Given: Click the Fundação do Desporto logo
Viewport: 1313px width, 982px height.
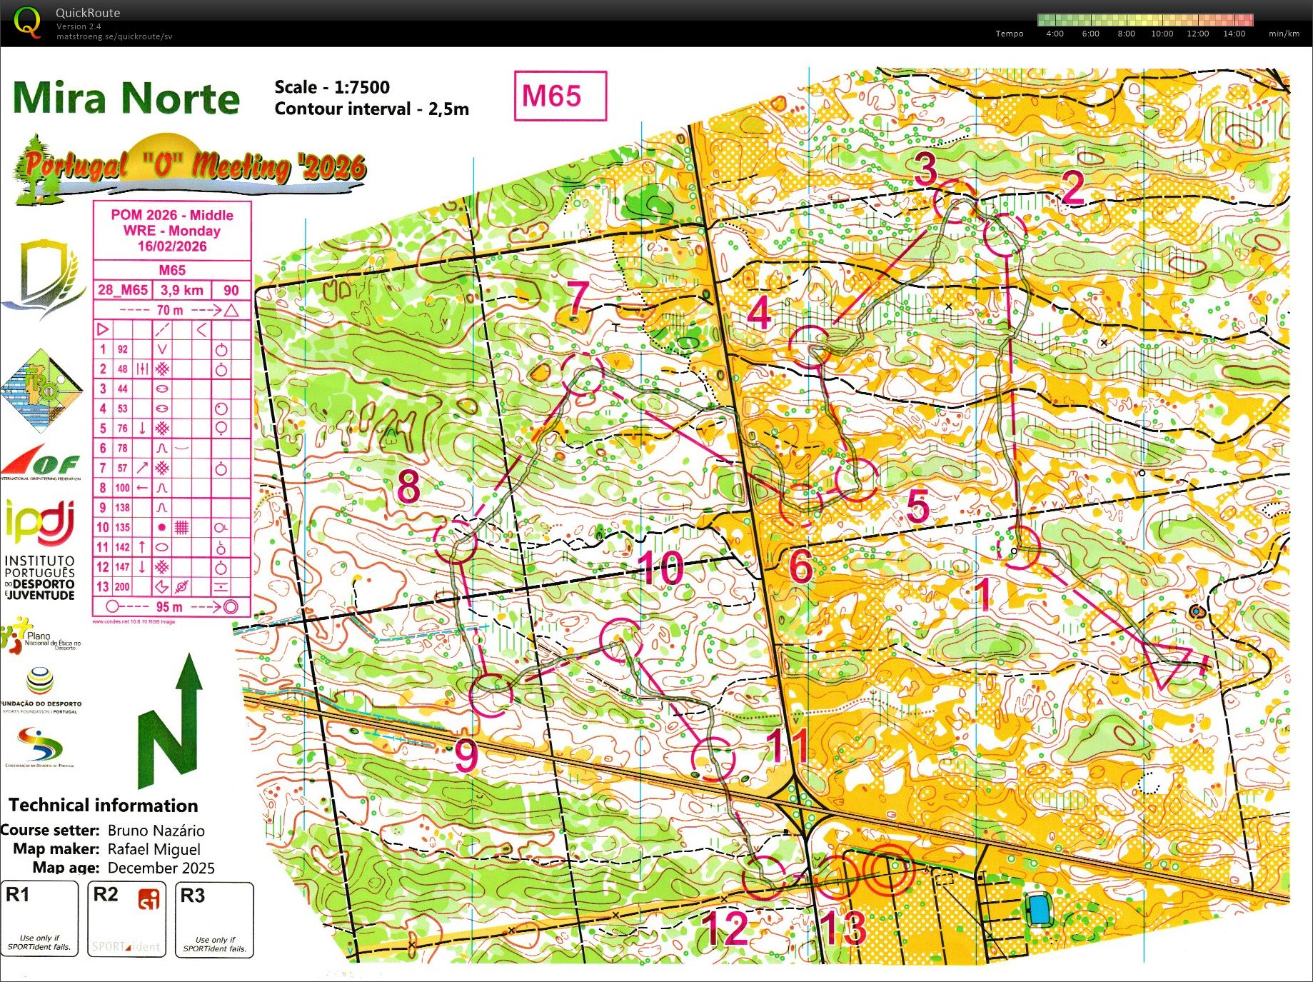Looking at the screenshot, I should [x=41, y=690].
